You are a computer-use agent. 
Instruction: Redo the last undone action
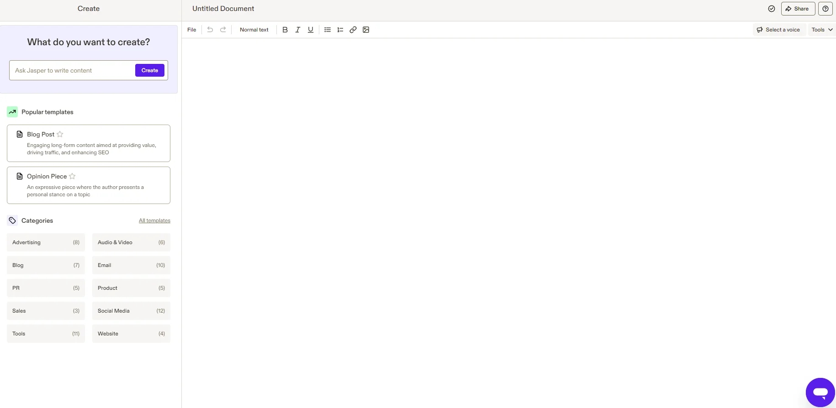(223, 30)
